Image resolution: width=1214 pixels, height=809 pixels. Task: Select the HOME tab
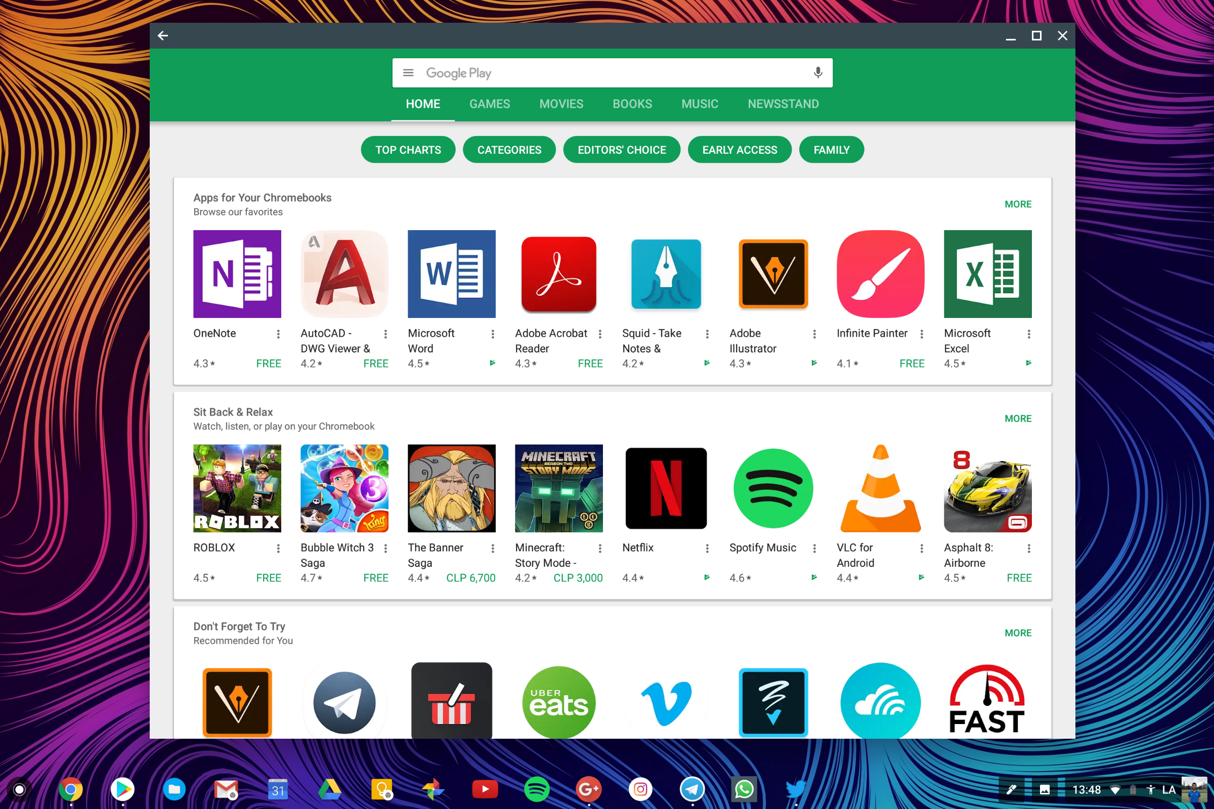[423, 104]
